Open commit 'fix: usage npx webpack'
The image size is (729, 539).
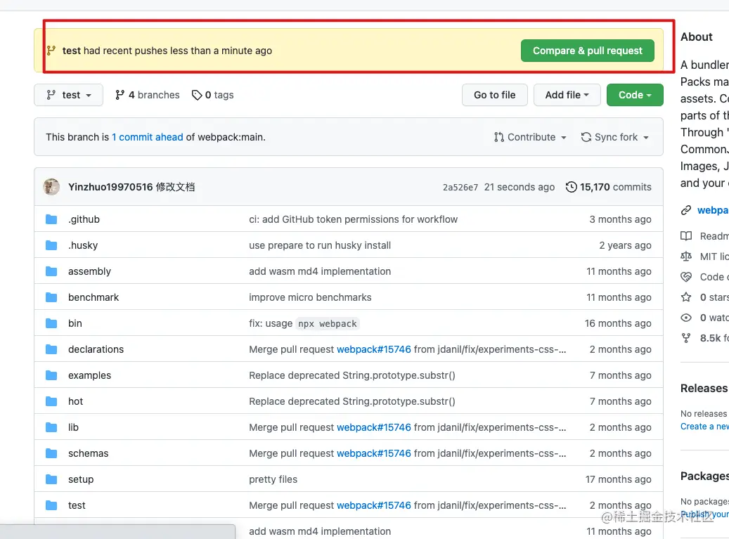coord(304,323)
